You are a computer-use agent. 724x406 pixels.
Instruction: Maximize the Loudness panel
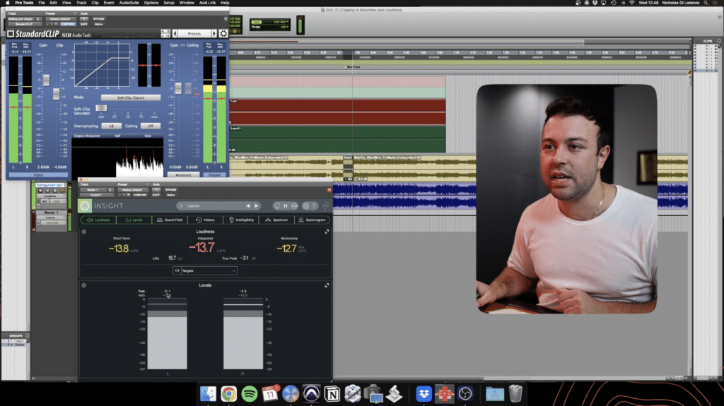pyautogui.click(x=327, y=232)
